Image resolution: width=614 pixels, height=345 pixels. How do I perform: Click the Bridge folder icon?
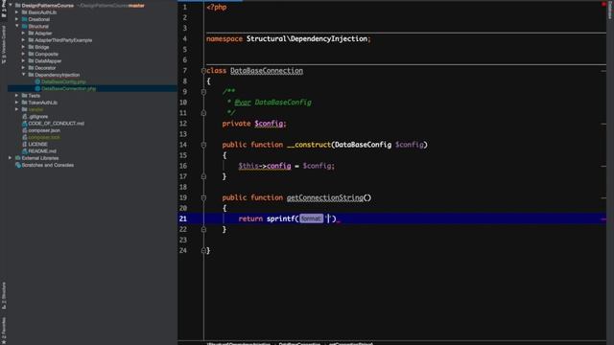click(x=32, y=47)
